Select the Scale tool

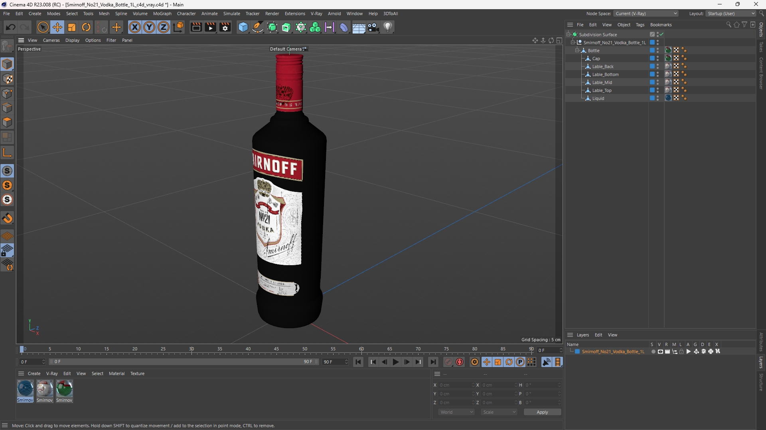click(72, 27)
